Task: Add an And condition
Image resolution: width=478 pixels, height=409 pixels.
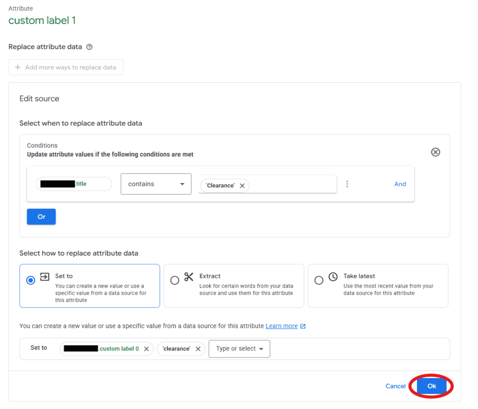Action: [x=400, y=184]
